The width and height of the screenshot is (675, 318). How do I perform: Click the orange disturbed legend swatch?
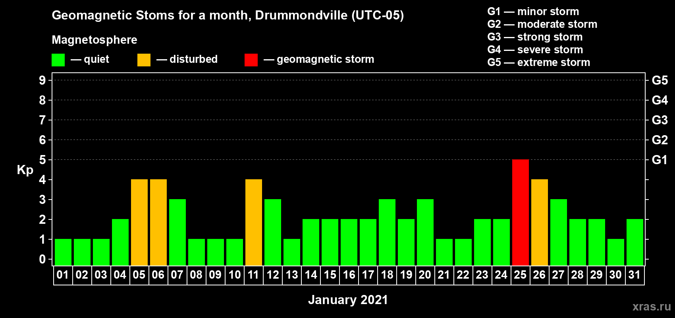[144, 60]
